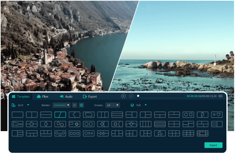Choose the two hearts split template
Image resolution: width=235 pixels, height=154 pixels.
pos(217,115)
